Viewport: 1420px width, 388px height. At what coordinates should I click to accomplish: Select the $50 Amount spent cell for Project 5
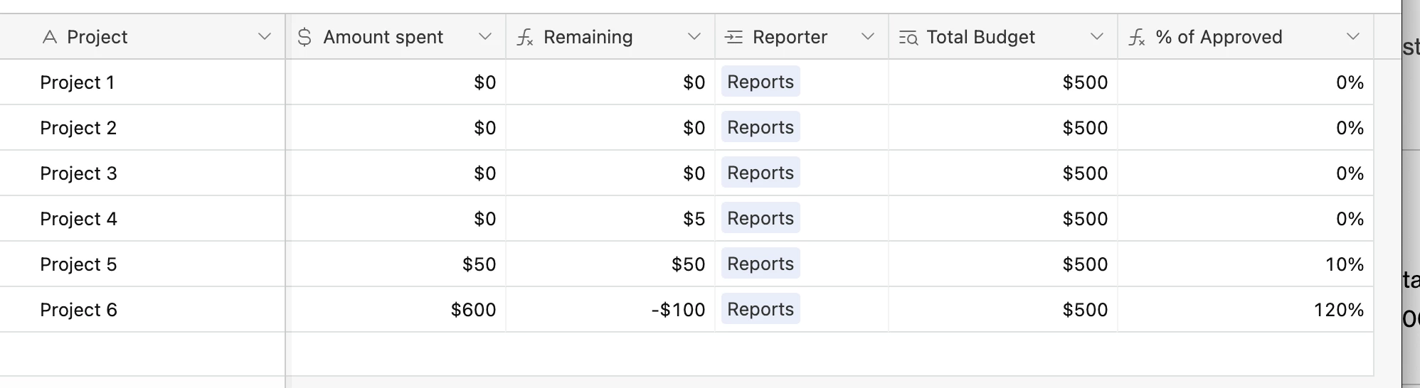(479, 264)
